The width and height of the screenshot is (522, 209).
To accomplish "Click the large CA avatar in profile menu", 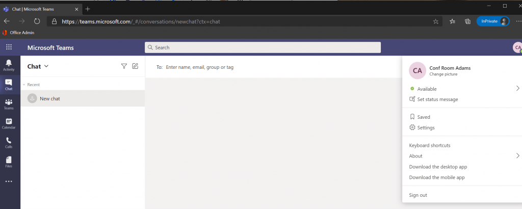I will tap(417, 70).
